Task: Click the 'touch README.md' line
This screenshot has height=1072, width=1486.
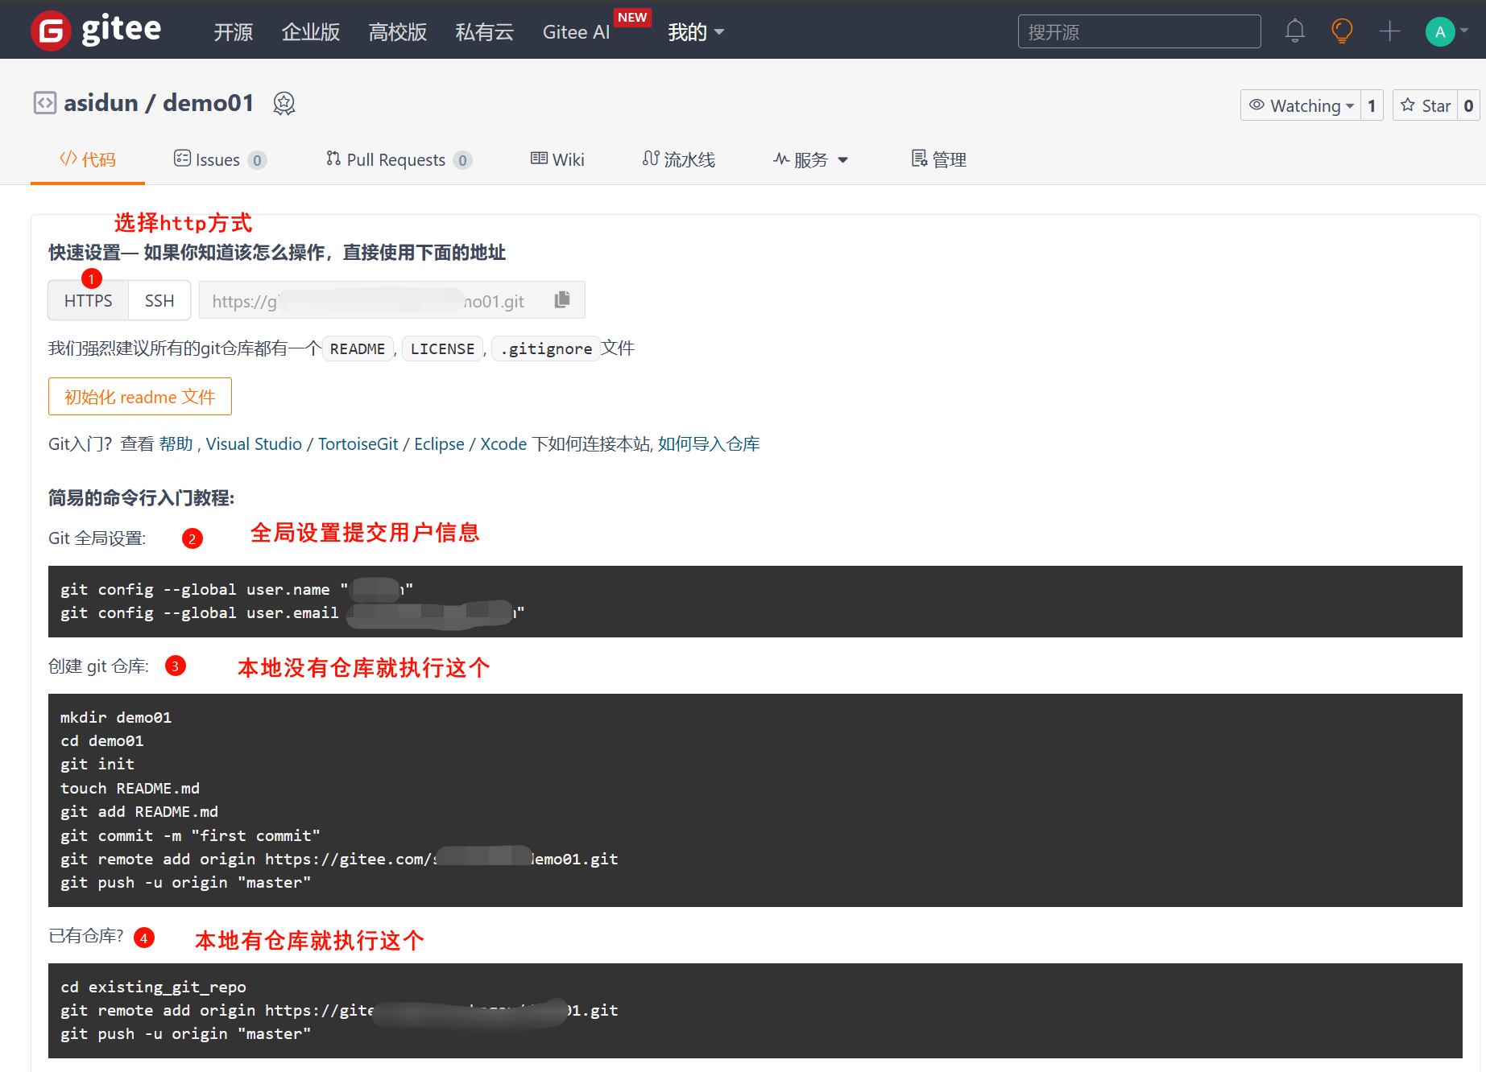Action: coord(130,788)
